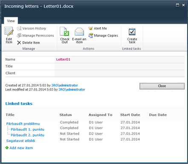Click the Assigned To column header

coord(101,115)
